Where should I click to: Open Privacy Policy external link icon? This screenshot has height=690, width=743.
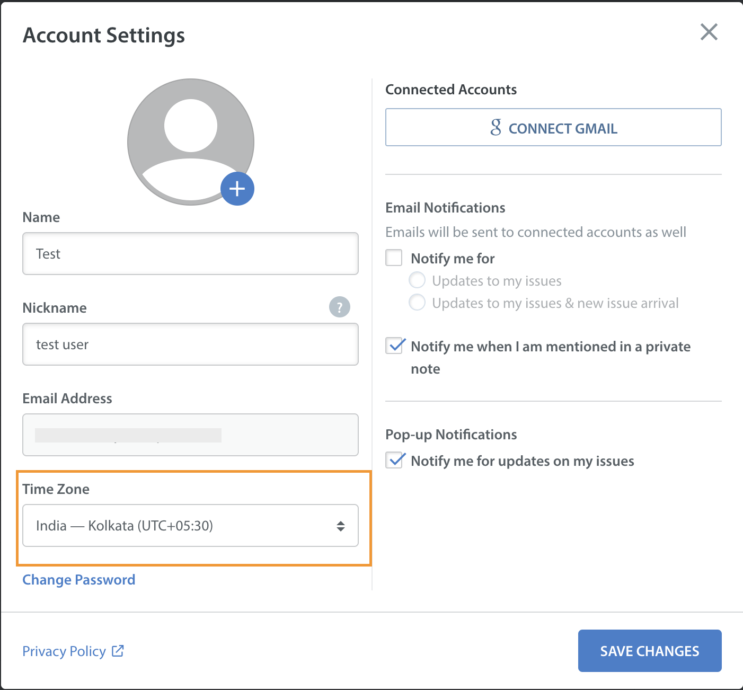pos(118,651)
